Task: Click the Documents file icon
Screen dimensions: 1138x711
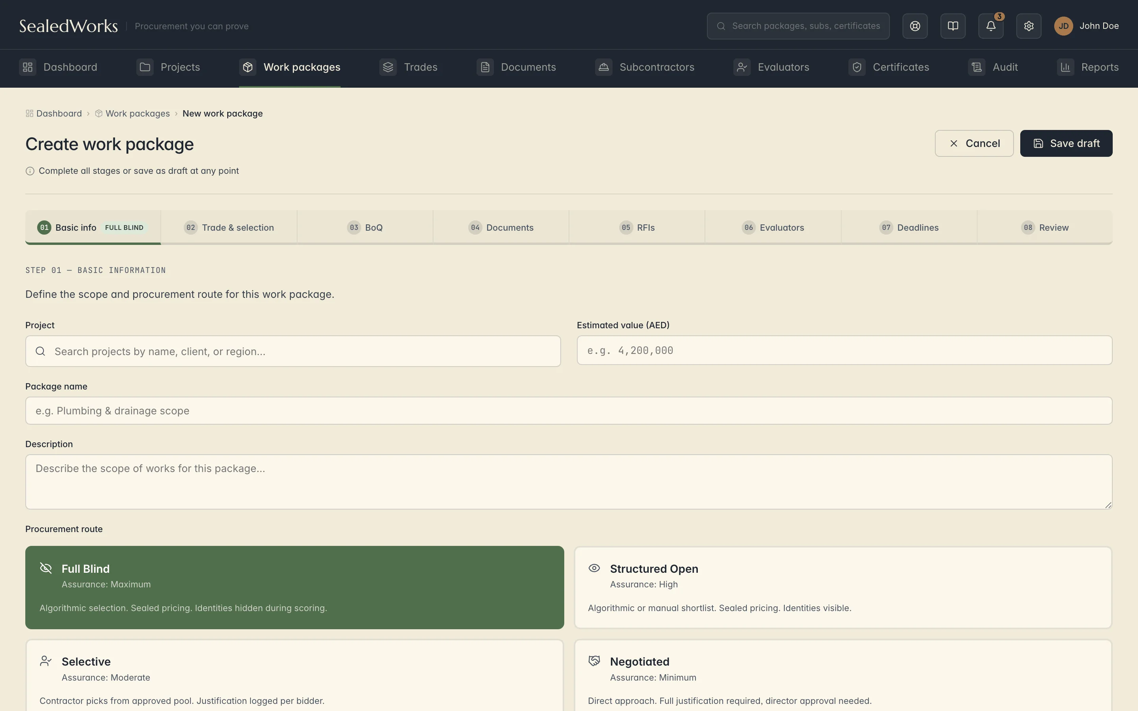Action: [x=485, y=67]
